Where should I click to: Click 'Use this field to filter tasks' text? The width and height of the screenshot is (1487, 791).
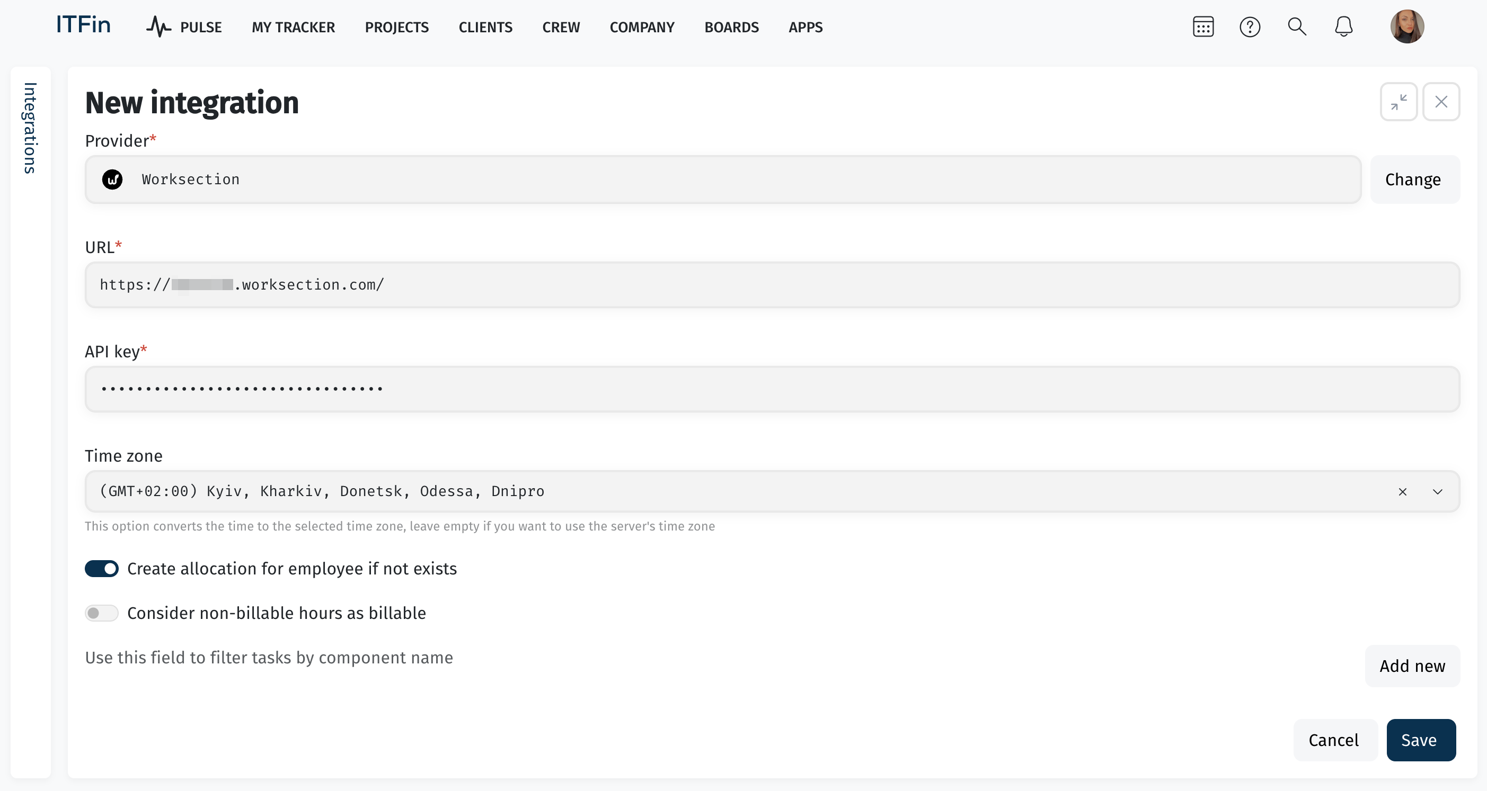pyautogui.click(x=269, y=658)
